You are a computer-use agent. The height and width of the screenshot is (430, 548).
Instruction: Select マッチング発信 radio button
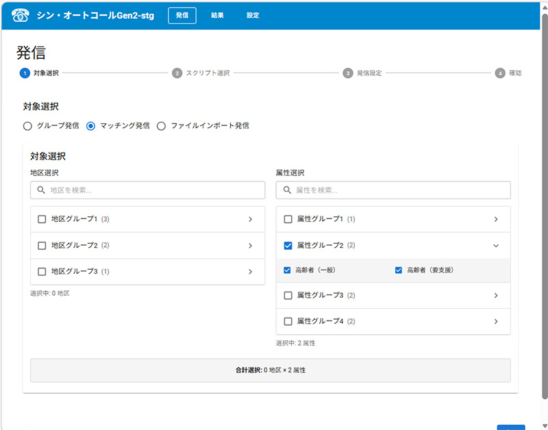click(x=90, y=126)
